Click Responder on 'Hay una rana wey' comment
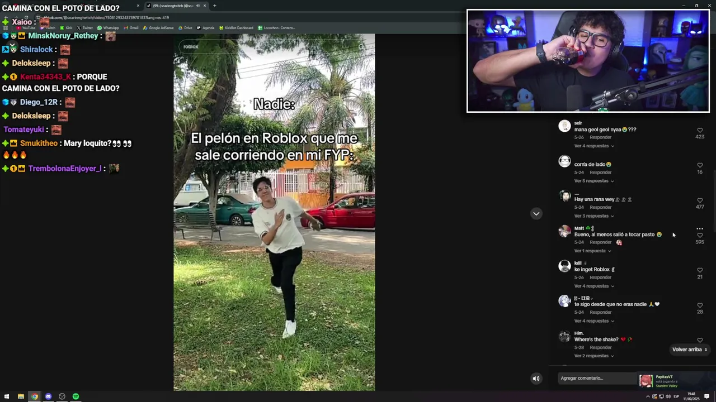The width and height of the screenshot is (716, 402). [600, 207]
